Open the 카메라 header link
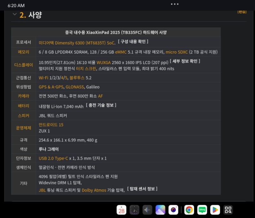 [x=24, y=96]
